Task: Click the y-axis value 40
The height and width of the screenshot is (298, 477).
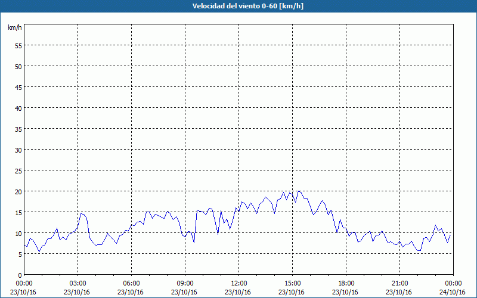Action: 18,108
